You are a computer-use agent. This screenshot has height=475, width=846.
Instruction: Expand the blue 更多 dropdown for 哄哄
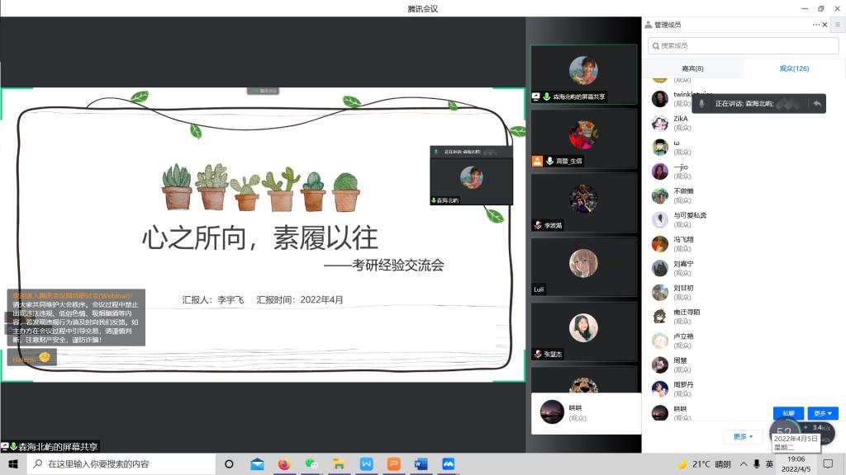(822, 413)
